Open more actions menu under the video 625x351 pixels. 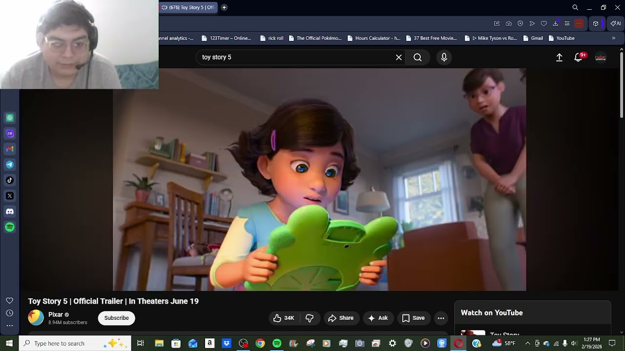pyautogui.click(x=441, y=318)
